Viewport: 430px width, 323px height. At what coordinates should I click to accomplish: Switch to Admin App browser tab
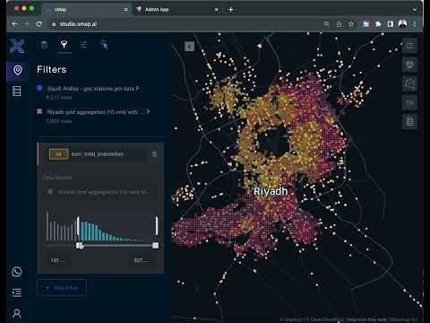(x=177, y=10)
